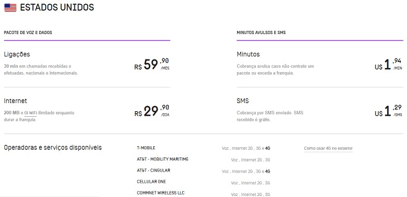Click the 'SMS' title

point(243,101)
